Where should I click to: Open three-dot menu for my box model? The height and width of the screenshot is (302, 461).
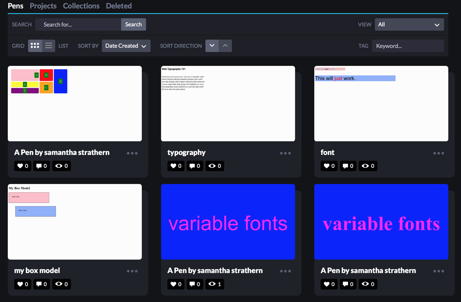(x=132, y=271)
